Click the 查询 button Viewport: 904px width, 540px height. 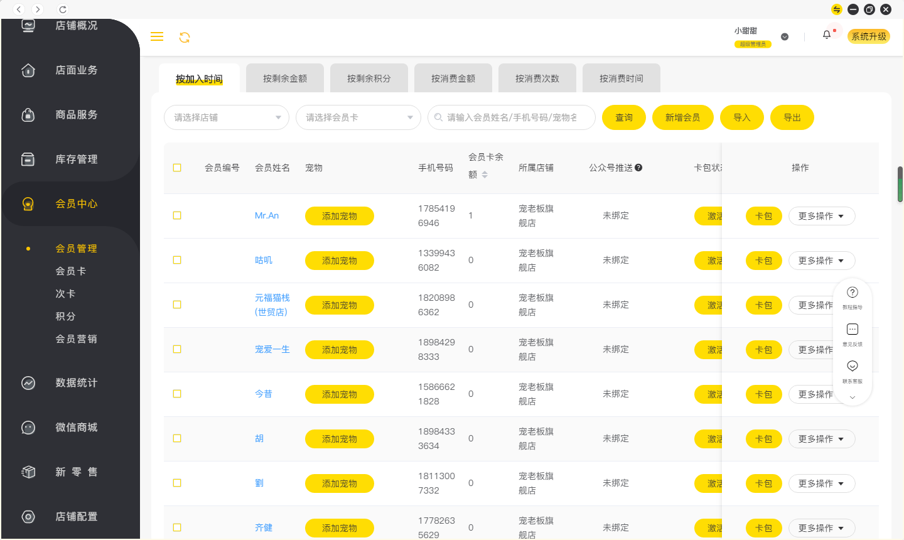(x=624, y=117)
